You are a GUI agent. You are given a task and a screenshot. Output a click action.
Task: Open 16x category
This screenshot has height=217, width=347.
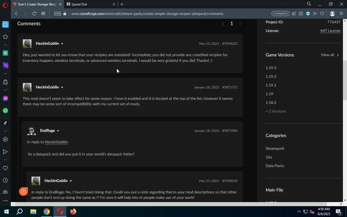(x=269, y=157)
